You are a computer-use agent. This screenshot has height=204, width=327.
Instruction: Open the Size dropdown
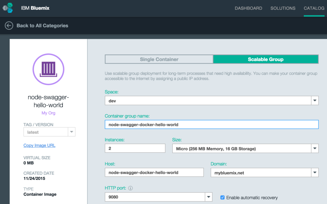(315, 149)
